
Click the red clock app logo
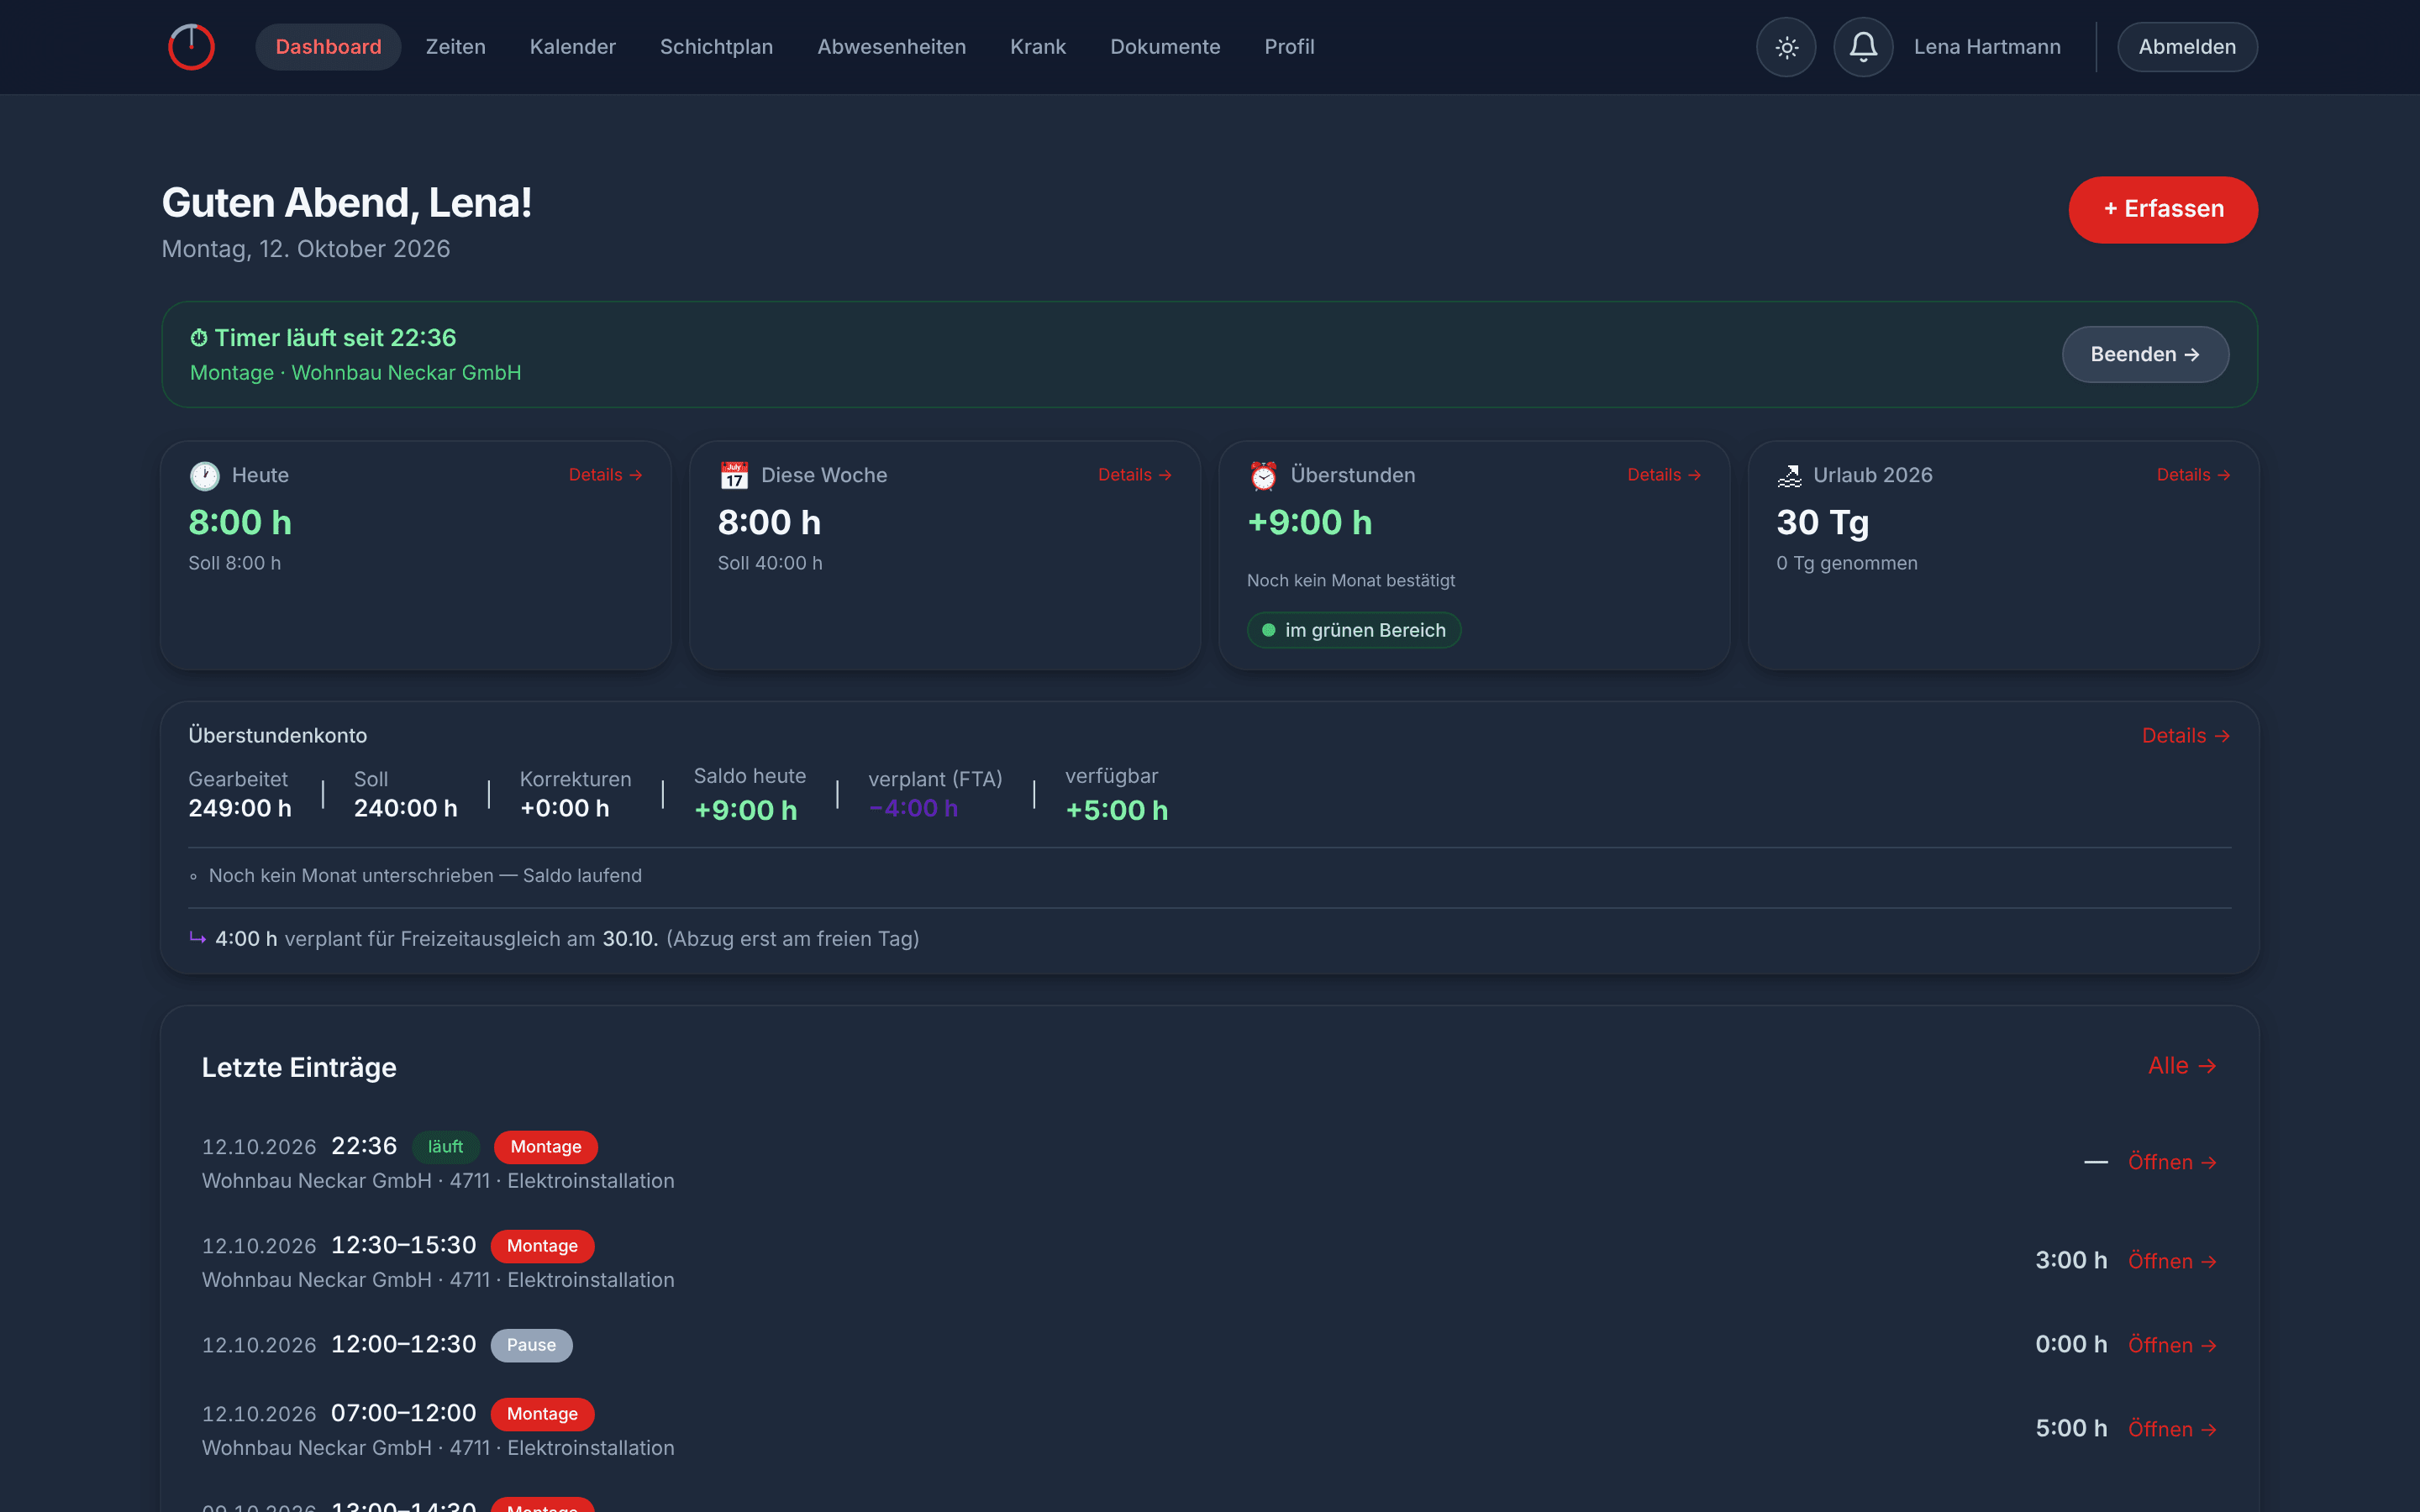point(191,47)
